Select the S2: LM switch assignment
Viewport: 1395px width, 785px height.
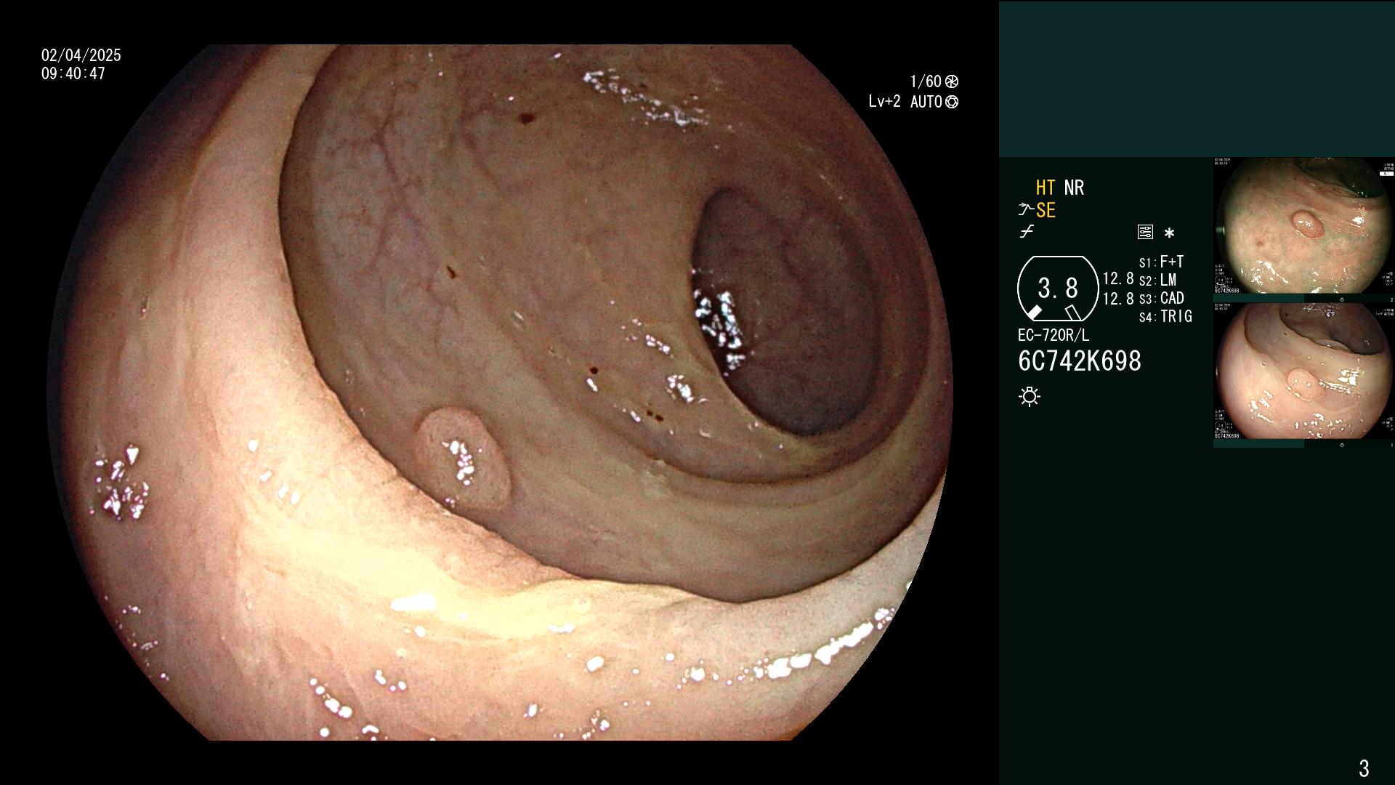(1157, 280)
